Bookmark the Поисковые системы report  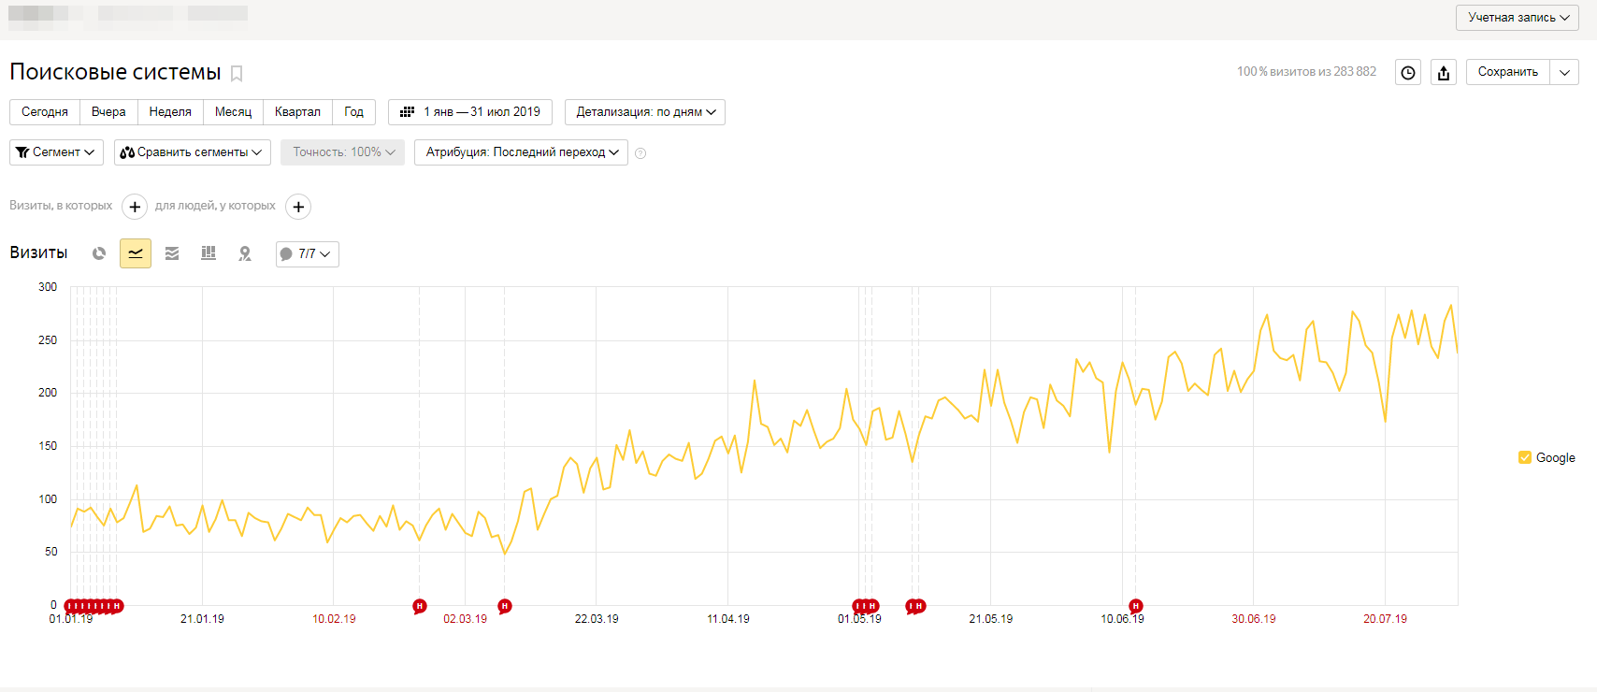(237, 74)
